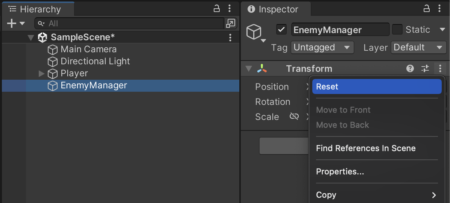Open the Static flags dropdown arrow
Viewport: 450px width, 203px height.
[x=442, y=30]
